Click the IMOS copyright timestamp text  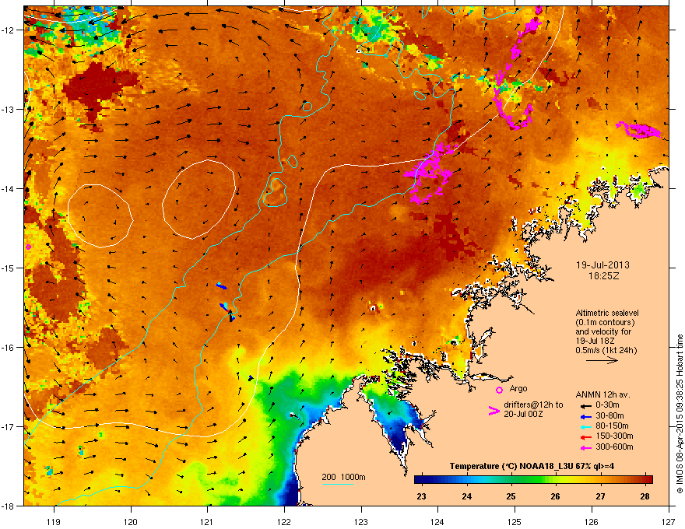pyautogui.click(x=680, y=414)
